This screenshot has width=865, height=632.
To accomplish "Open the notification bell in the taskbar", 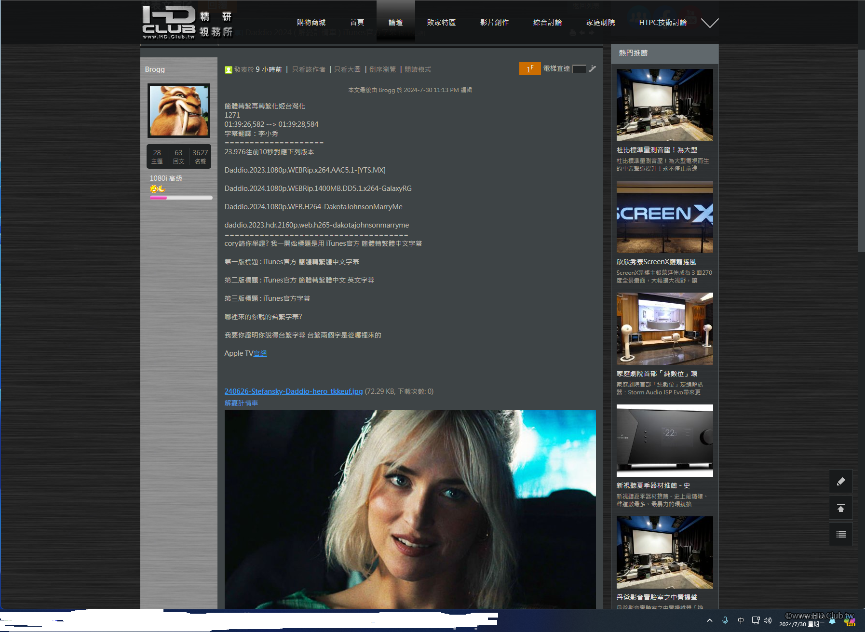I will point(832,621).
